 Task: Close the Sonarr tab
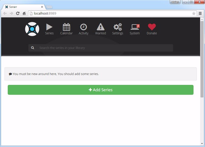42,7
